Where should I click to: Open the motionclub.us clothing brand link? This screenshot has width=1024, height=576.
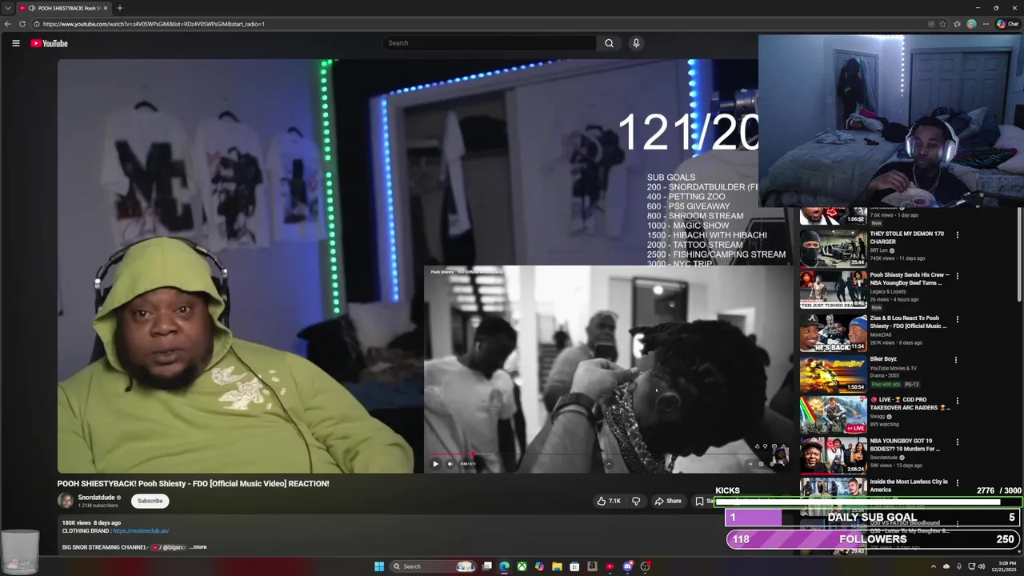(141, 530)
